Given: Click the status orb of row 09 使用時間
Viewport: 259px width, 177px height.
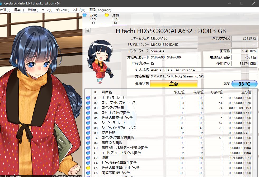Looking at the screenshot, I should click(x=88, y=133).
